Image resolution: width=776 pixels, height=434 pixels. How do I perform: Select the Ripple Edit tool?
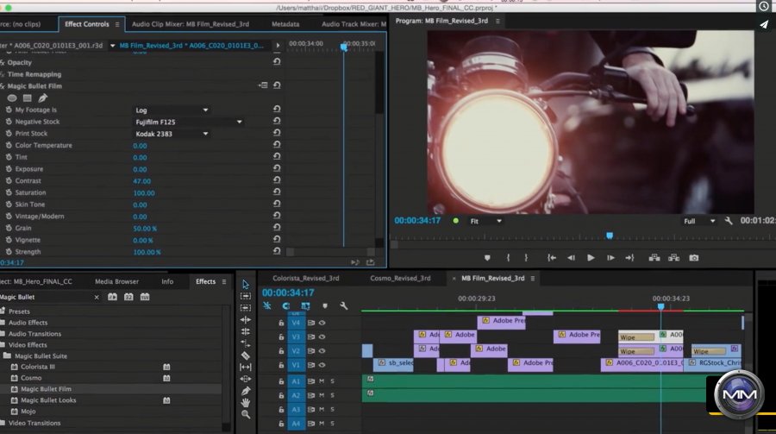(246, 320)
